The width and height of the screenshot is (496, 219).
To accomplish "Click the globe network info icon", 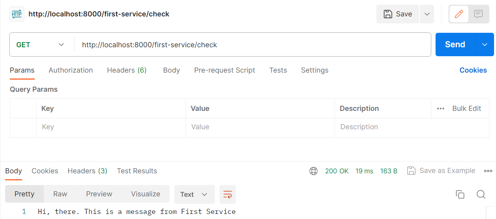I will click(314, 171).
